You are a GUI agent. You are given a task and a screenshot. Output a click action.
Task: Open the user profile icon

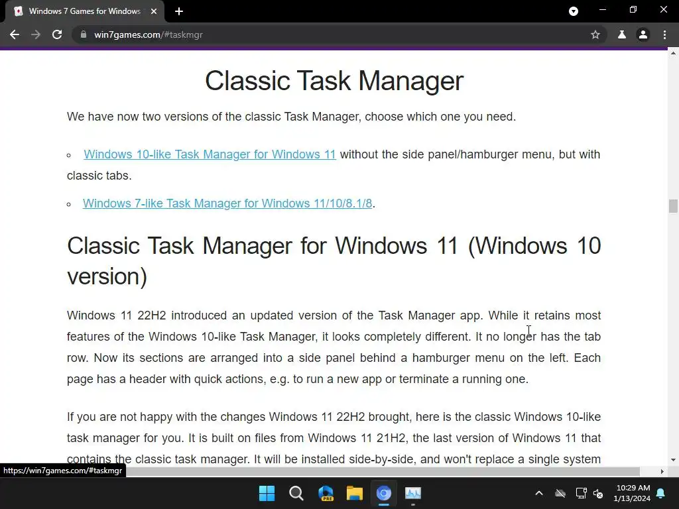click(x=643, y=34)
